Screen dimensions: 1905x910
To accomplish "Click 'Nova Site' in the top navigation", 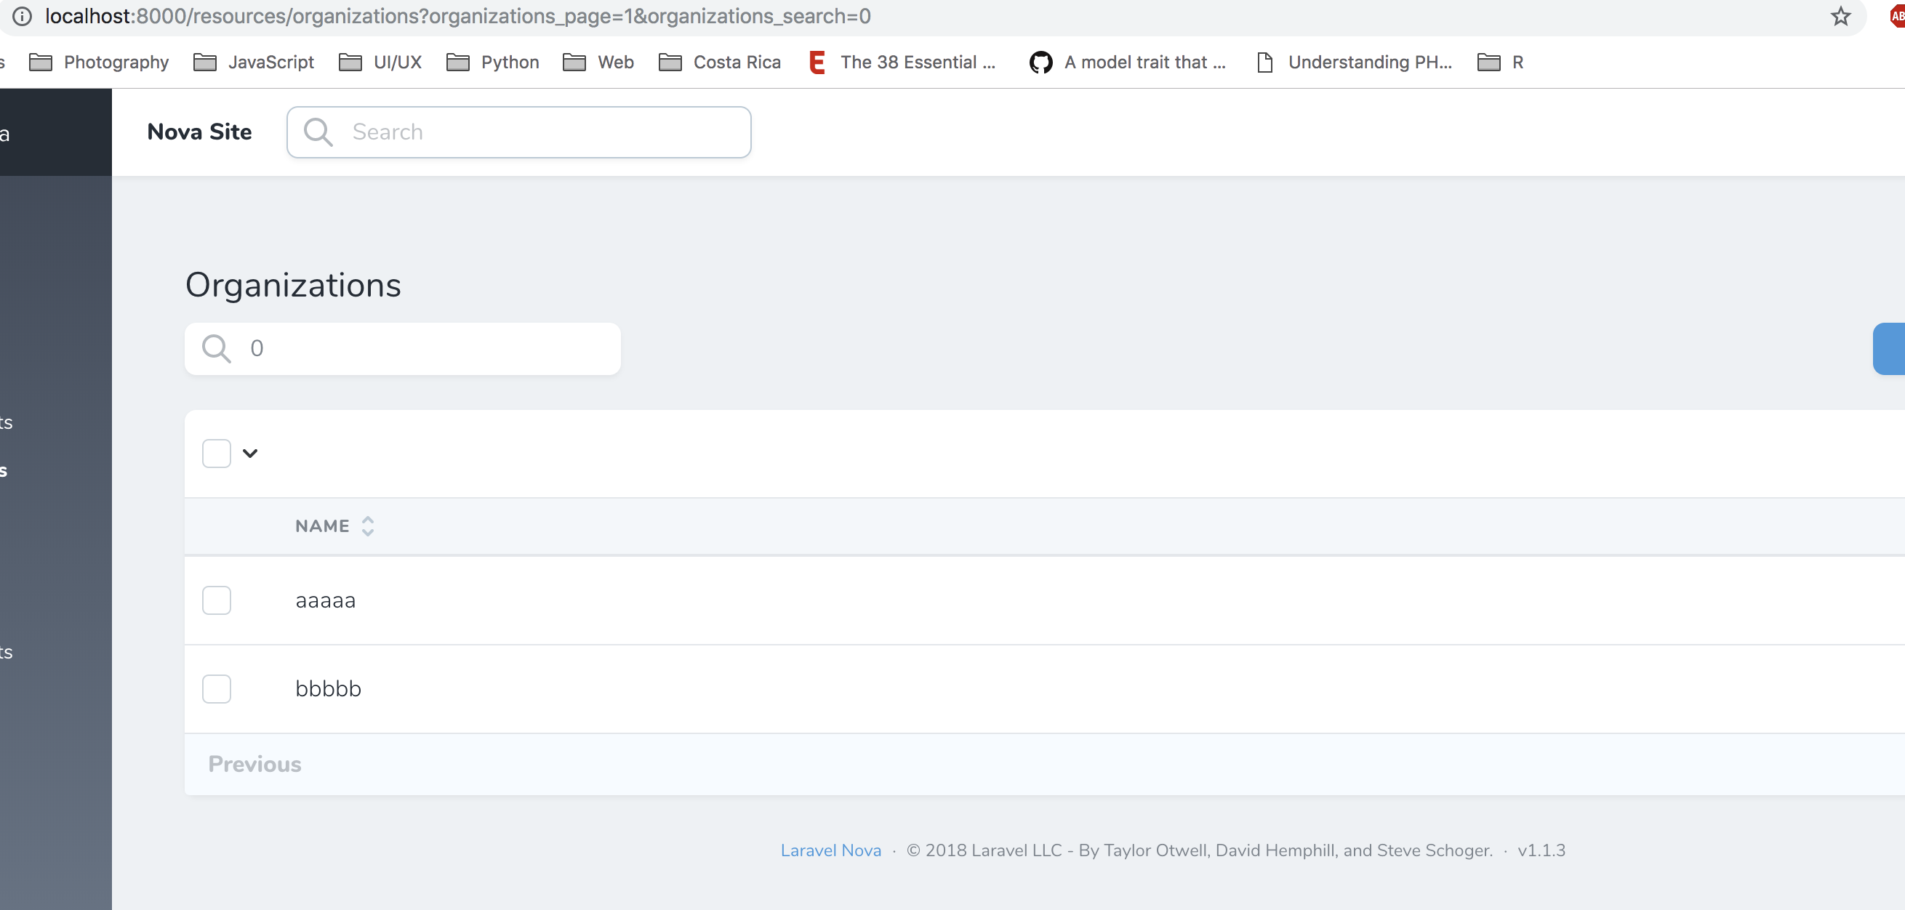I will point(200,132).
